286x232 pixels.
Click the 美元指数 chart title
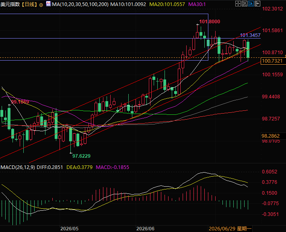coord(10,4)
